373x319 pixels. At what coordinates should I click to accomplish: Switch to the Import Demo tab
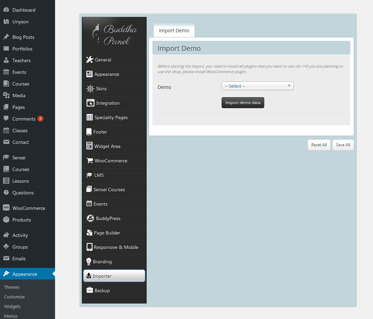coord(174,31)
